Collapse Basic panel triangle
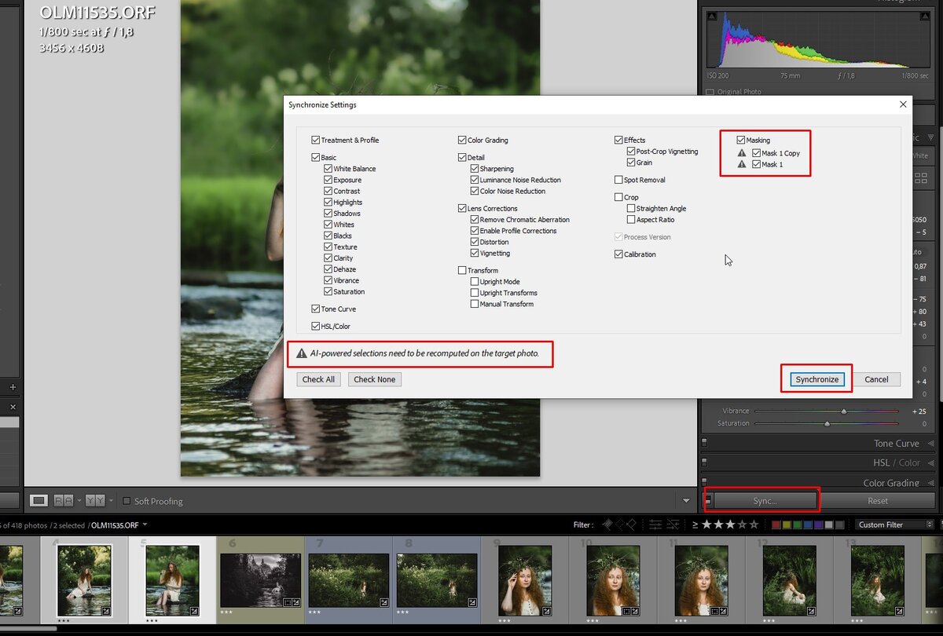Viewport: 943px width, 636px height. coord(931,137)
